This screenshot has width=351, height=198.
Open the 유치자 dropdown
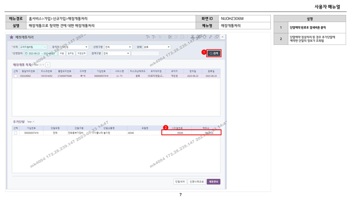pos(75,47)
